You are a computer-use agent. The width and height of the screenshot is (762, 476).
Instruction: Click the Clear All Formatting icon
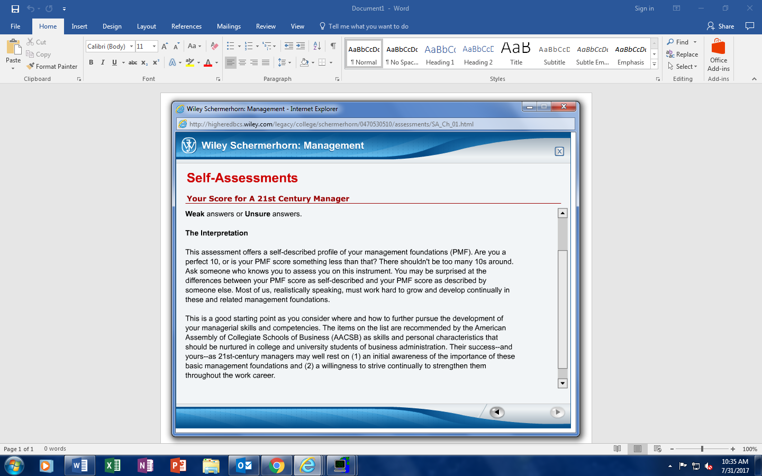214,46
